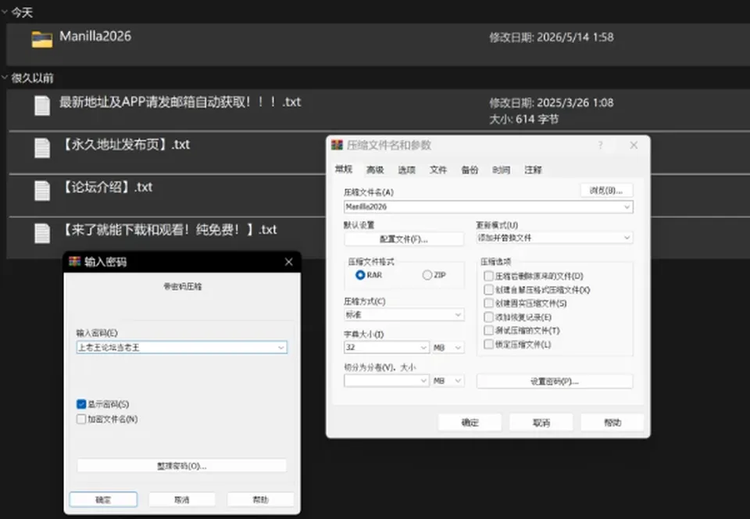Click the 设置密码(P)... button

pos(555,381)
